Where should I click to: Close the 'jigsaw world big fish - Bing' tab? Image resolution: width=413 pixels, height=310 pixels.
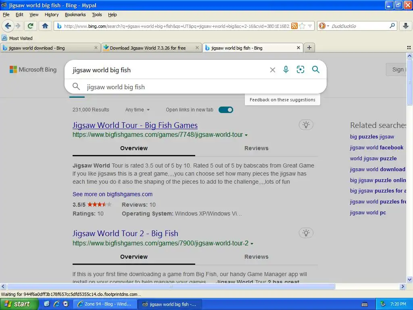point(298,48)
